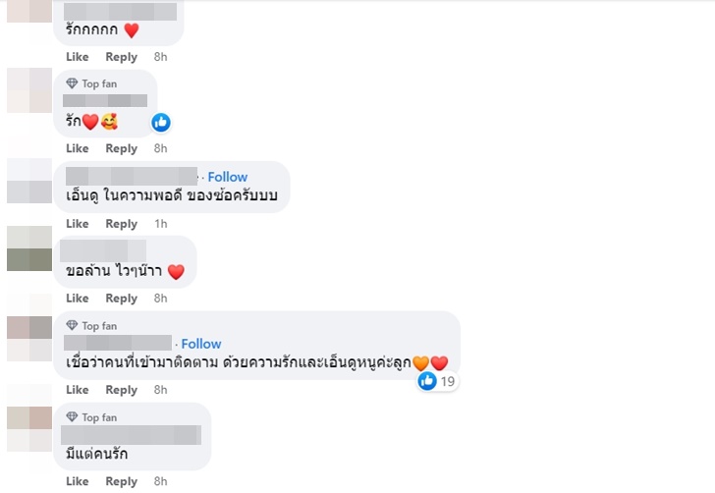
Task: Open the blue like reaction icon beside the "รัก" comment
Action: pos(161,122)
